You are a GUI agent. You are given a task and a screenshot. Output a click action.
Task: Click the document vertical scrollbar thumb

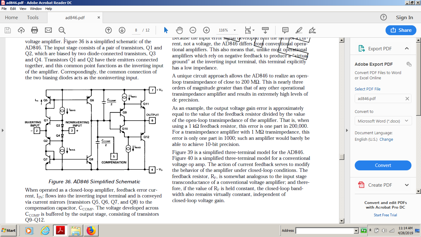(x=341, y=156)
